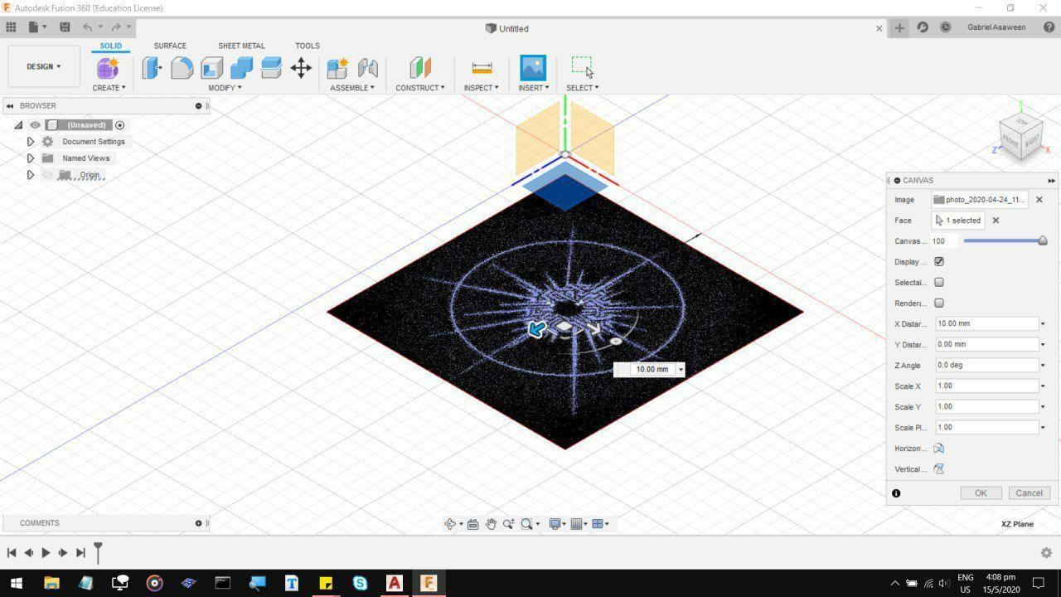Open the CREATE dropdown menu
Image resolution: width=1061 pixels, height=597 pixels.
(109, 88)
